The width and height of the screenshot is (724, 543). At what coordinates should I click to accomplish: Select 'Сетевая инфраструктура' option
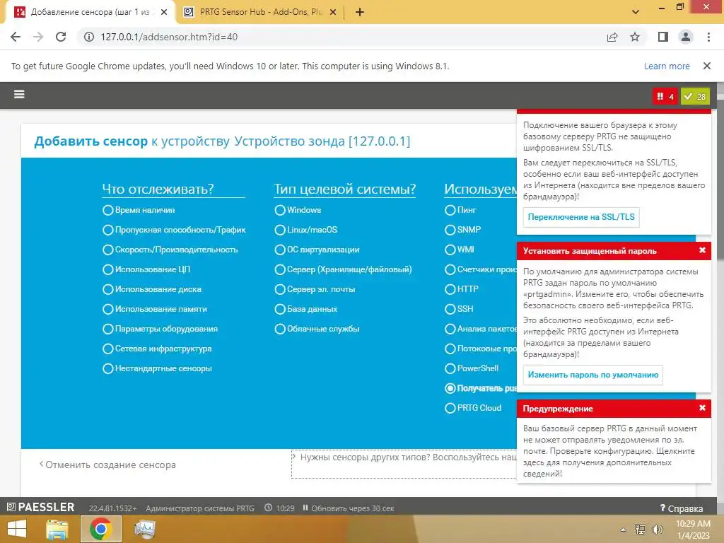pos(107,349)
